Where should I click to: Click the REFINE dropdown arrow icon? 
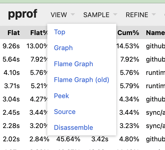[x=154, y=14]
